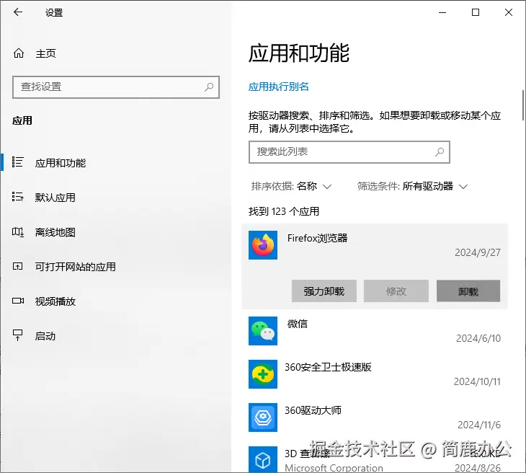526x473 pixels.
Task: Open 可打开网站的应用 section
Action: pyautogui.click(x=76, y=267)
